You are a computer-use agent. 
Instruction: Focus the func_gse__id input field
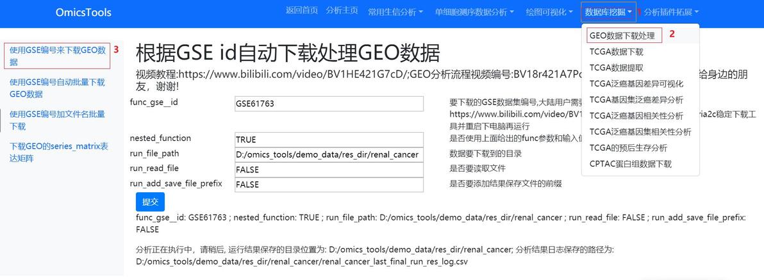(x=329, y=104)
